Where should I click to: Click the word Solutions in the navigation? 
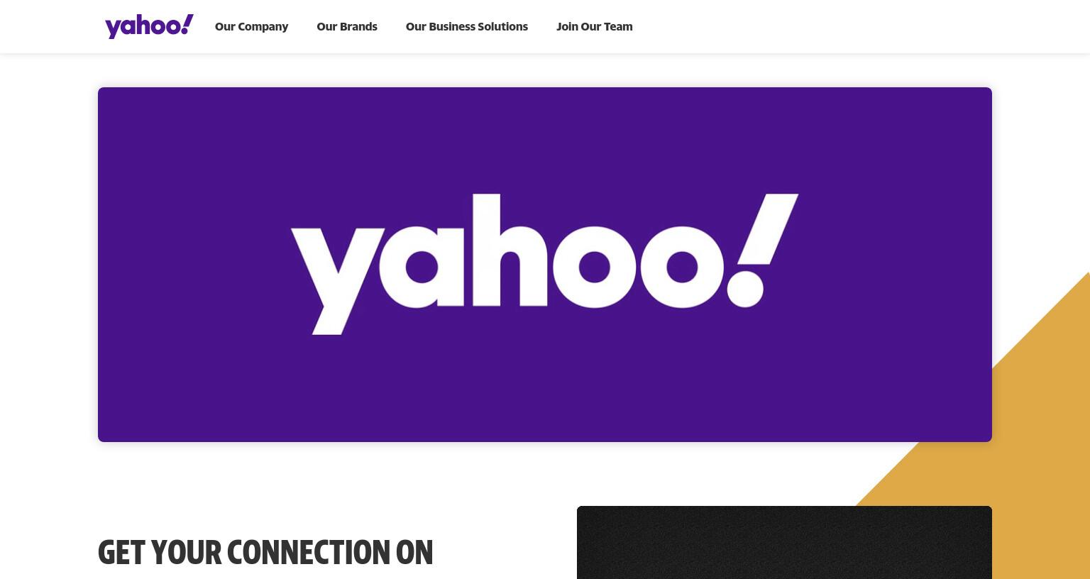coord(502,26)
